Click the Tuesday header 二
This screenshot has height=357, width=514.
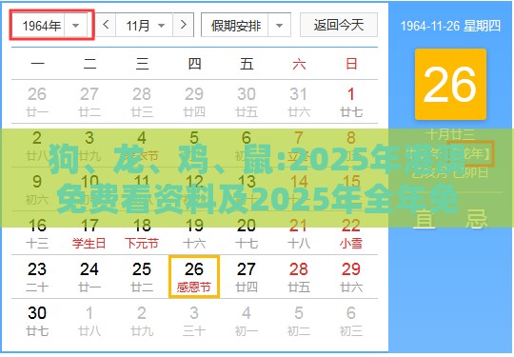(89, 63)
